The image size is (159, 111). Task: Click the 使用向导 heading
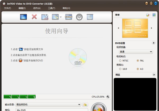pyautogui.click(x=57, y=31)
